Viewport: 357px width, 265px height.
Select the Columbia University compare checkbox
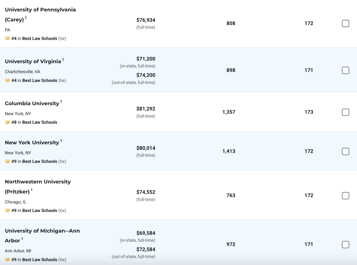pyautogui.click(x=345, y=112)
